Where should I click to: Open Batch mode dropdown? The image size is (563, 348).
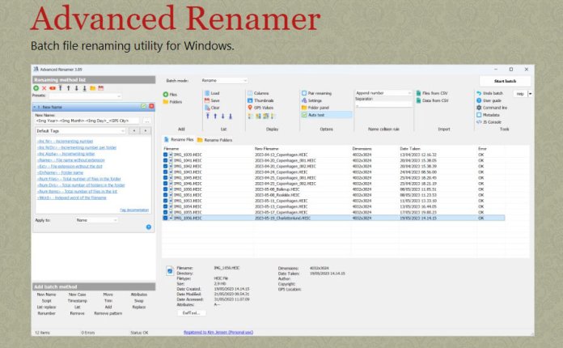(224, 81)
